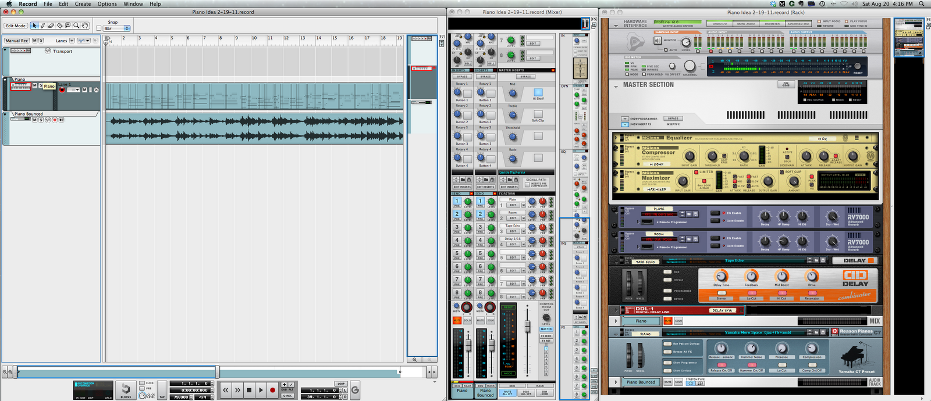Select the Pencil tool
The width and height of the screenshot is (931, 401).
[x=43, y=26]
